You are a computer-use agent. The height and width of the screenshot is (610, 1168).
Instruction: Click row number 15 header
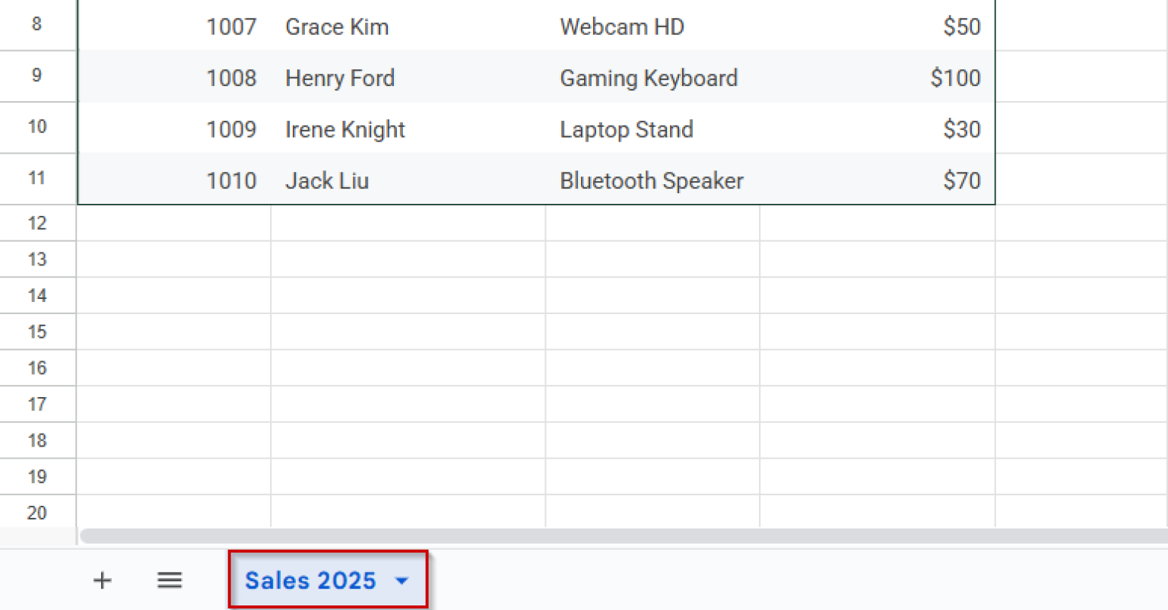point(38,332)
